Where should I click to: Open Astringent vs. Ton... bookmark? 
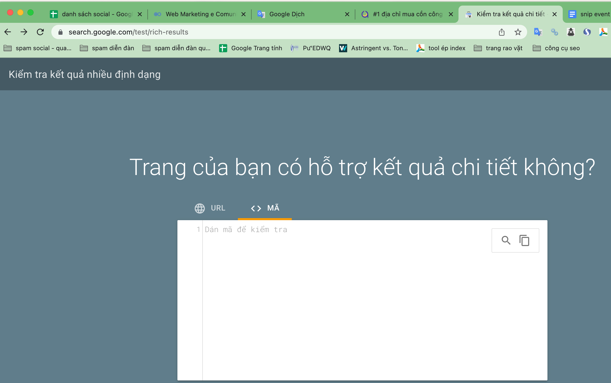pos(373,48)
